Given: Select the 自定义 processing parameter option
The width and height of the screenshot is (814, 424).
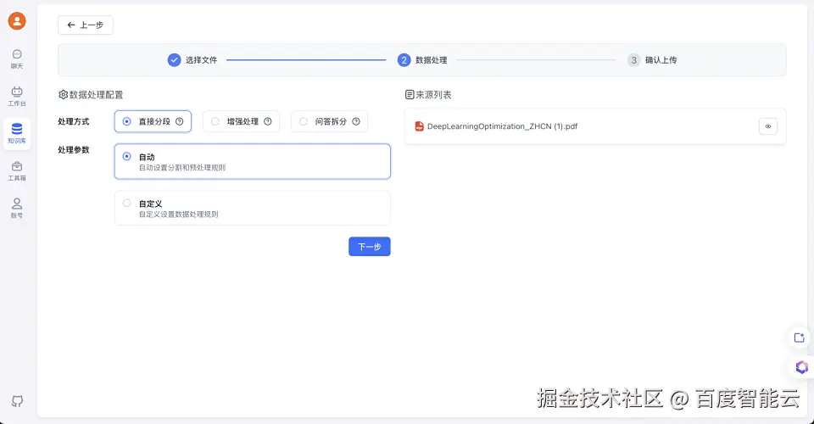Looking at the screenshot, I should pos(253,208).
